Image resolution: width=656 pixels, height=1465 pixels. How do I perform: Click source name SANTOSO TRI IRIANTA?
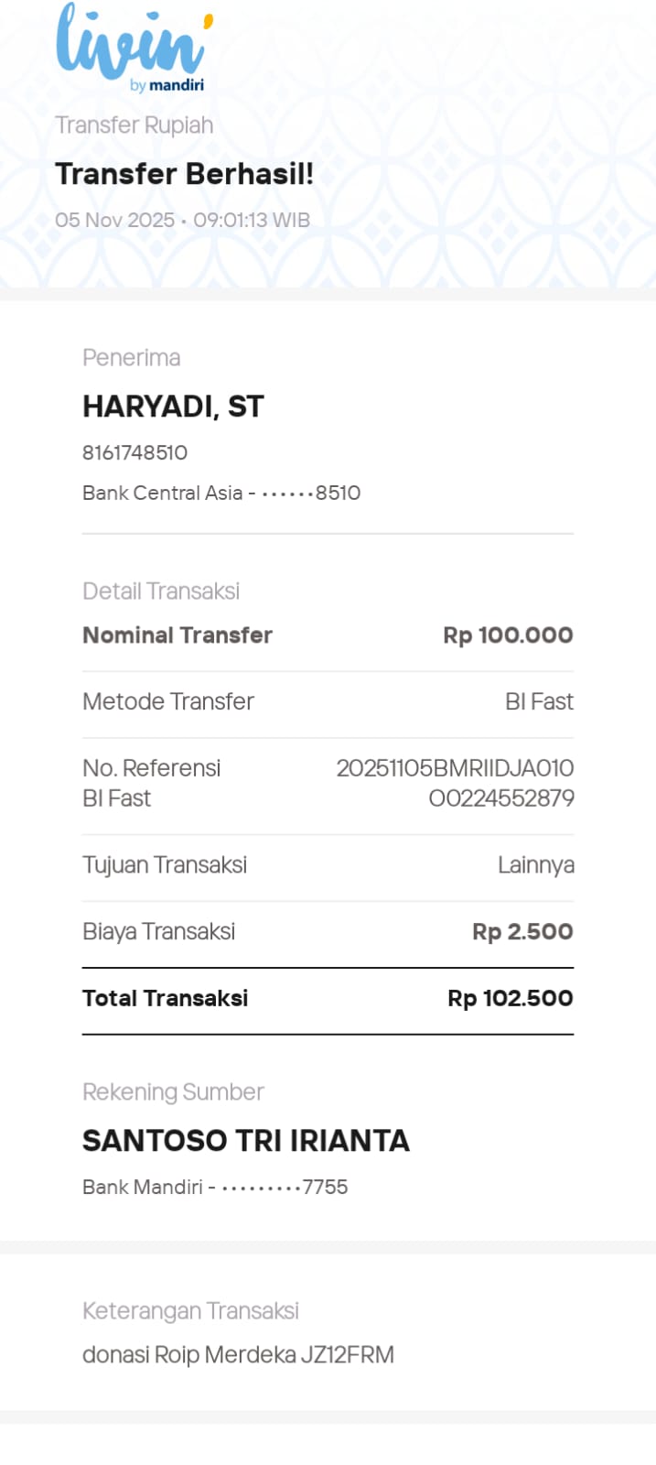point(246,1141)
